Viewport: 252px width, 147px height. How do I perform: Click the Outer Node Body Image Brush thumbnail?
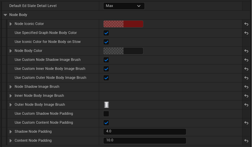pos(107,105)
